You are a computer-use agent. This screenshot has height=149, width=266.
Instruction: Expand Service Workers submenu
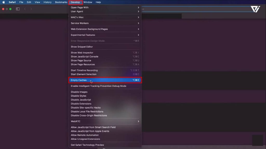[105, 23]
